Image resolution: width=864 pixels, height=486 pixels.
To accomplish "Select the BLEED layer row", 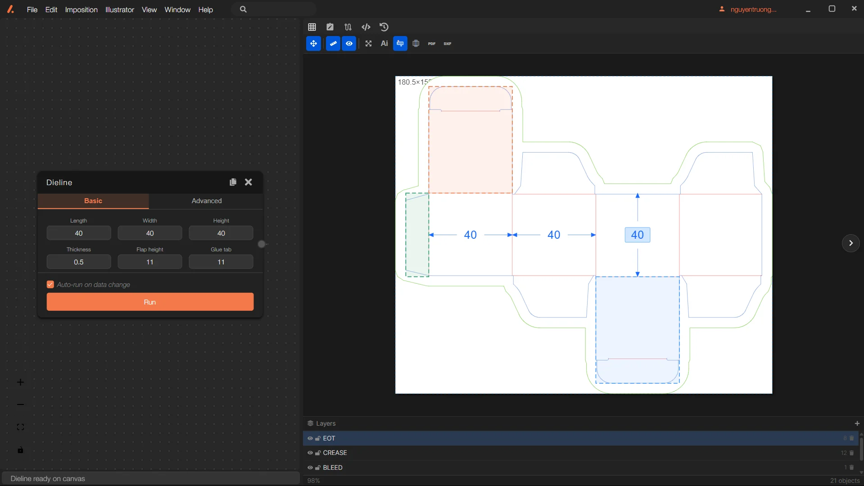I will [x=581, y=468].
